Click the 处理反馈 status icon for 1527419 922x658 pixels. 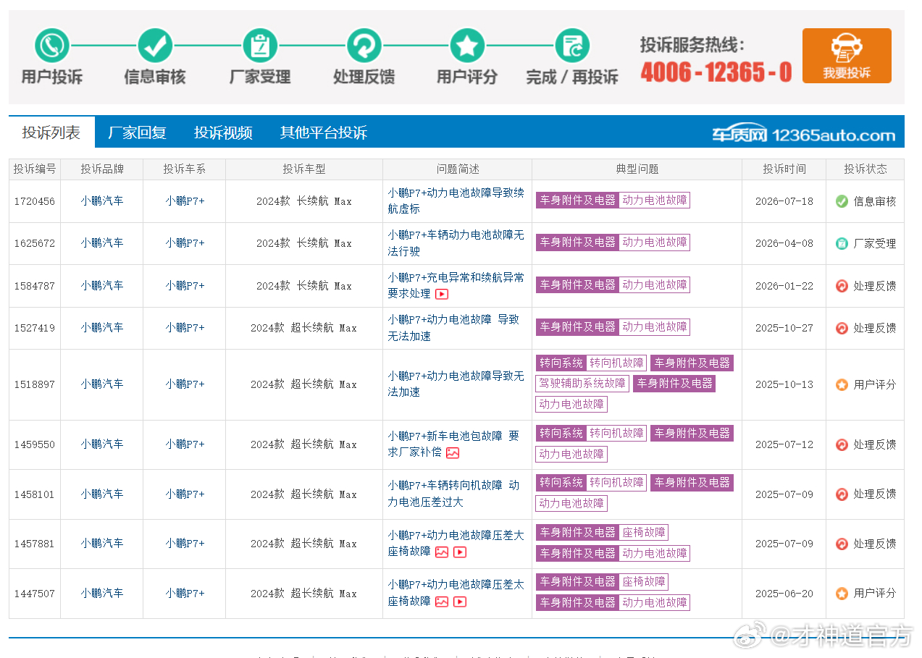click(x=842, y=328)
